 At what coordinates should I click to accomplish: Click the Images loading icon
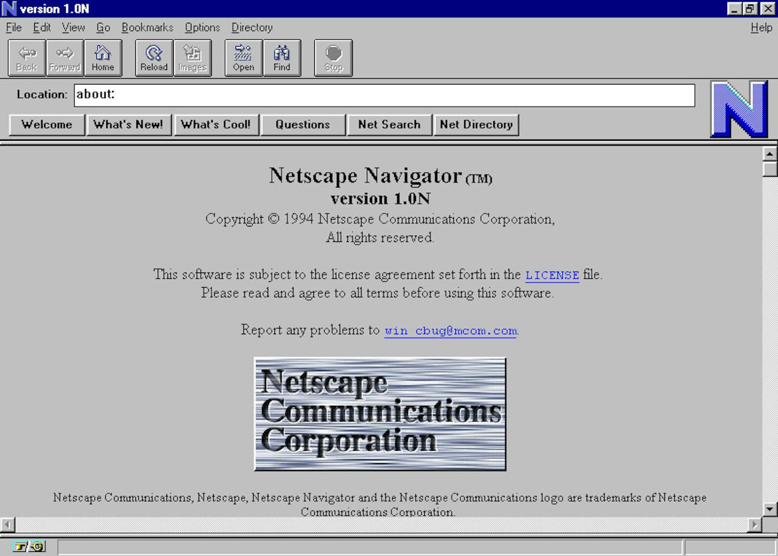click(192, 57)
